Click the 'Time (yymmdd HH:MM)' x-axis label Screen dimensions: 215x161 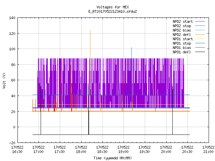coord(113,158)
